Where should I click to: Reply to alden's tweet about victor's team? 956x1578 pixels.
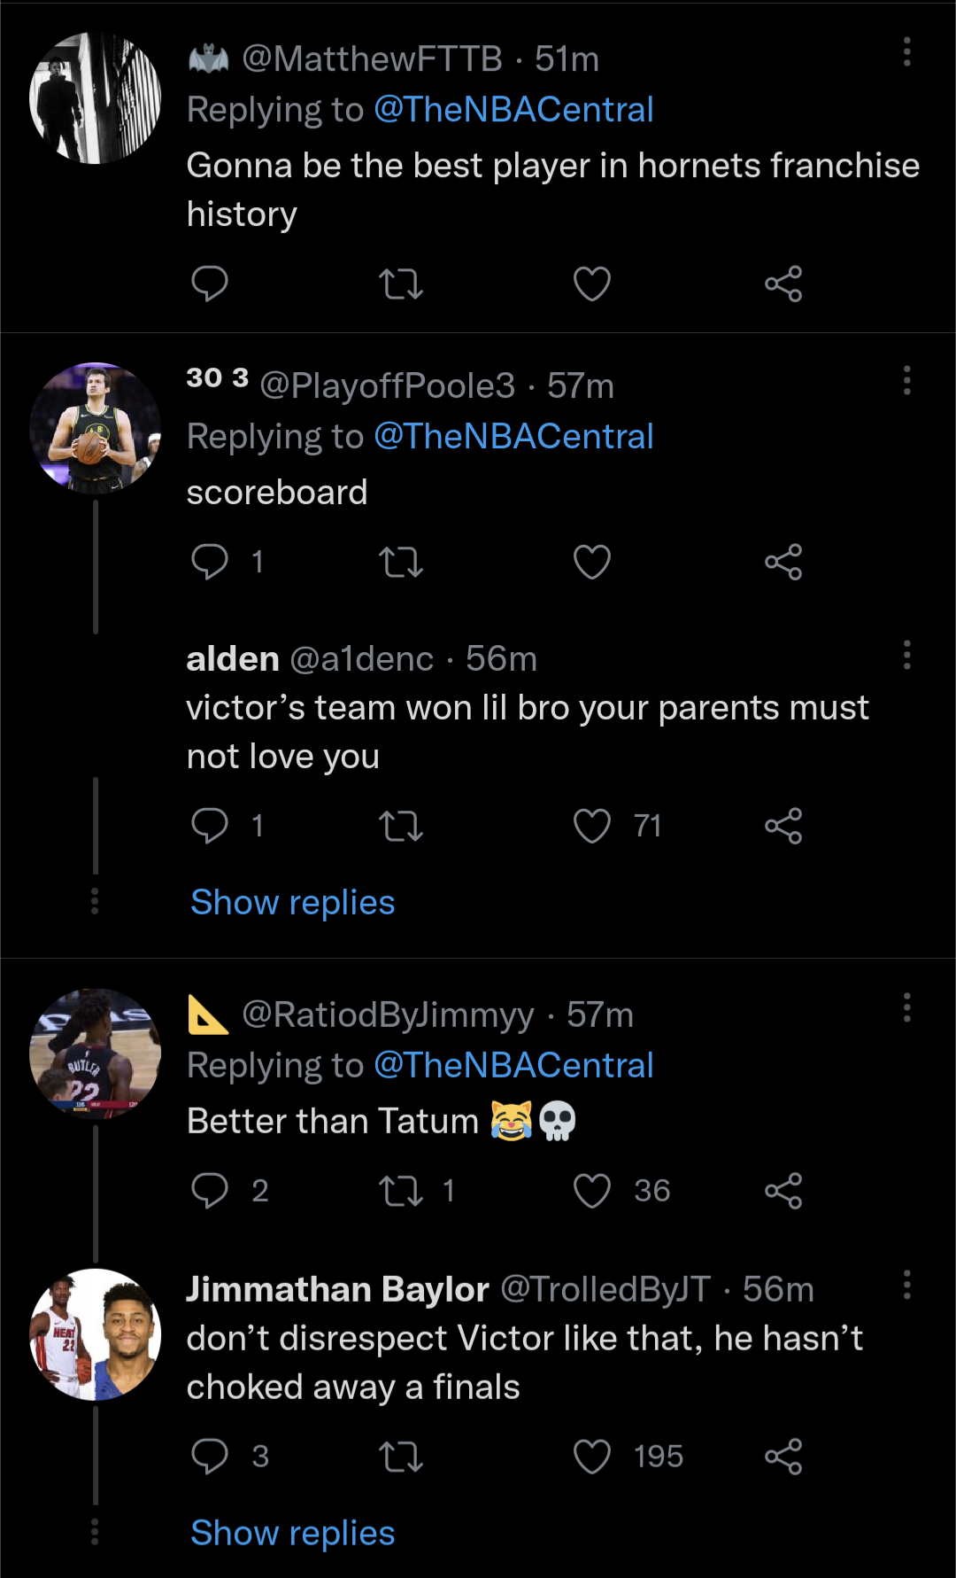pos(210,826)
